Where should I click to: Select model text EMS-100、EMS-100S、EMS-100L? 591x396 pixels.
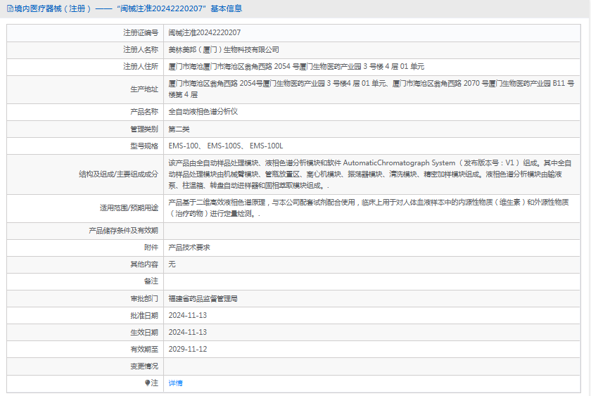[x=225, y=146]
